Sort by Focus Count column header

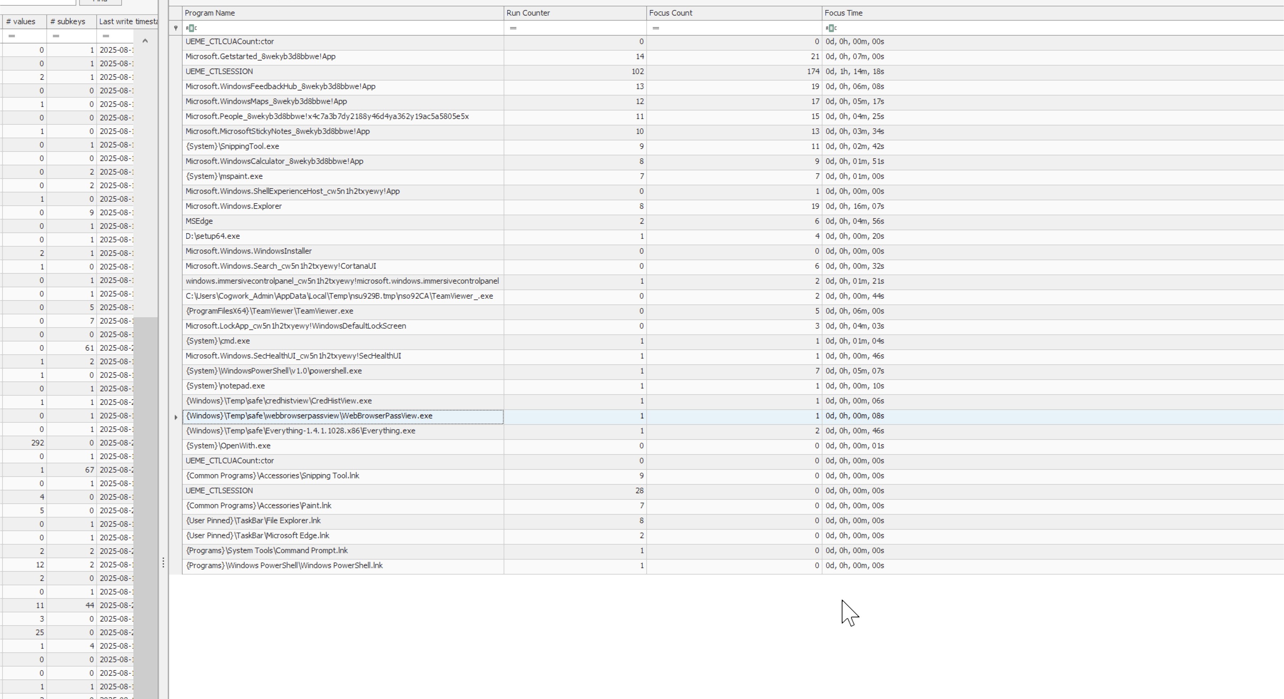point(734,13)
